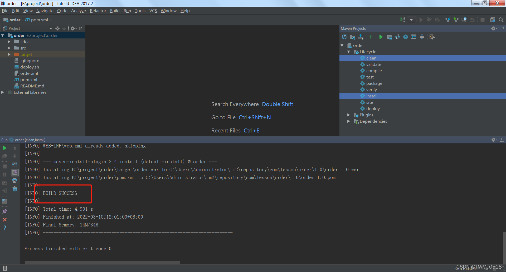This screenshot has height=272, width=506.
Task: Show Maven dependencies diagram icon
Action: coord(414,37)
